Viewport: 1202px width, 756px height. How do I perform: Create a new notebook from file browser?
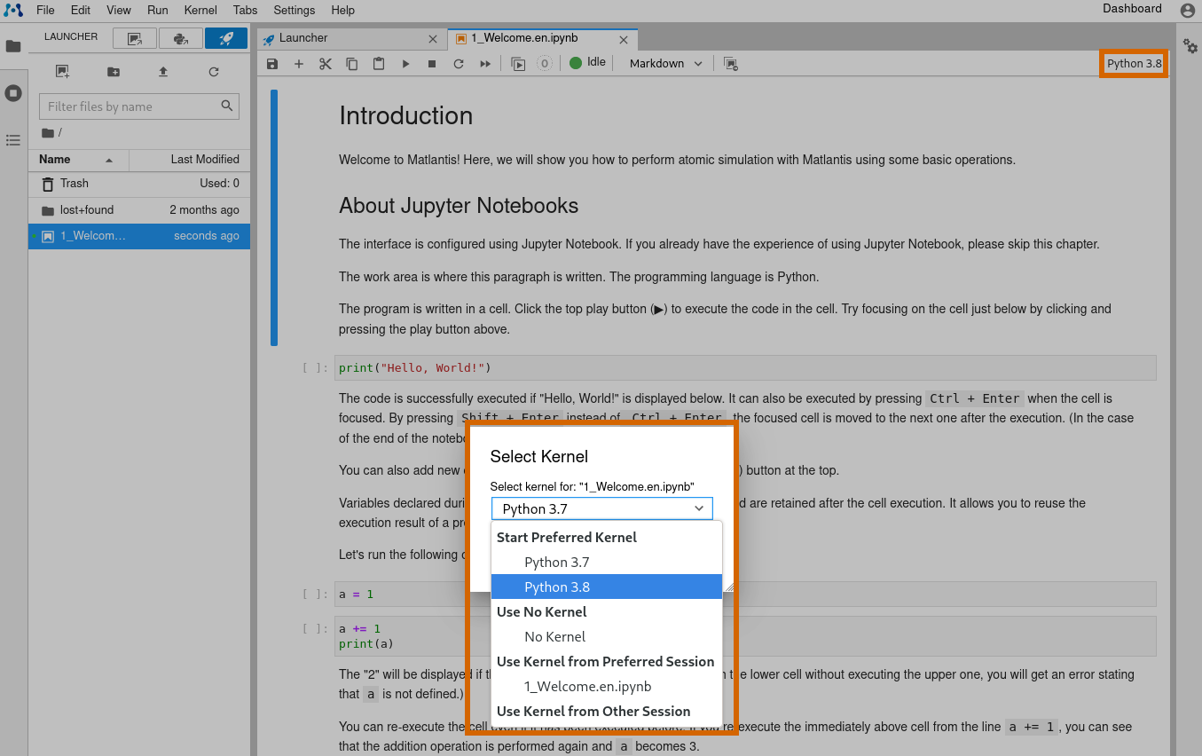62,72
